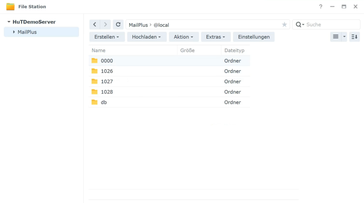Open the Aktion dropdown menu
The image size is (364, 203).
[x=184, y=37]
